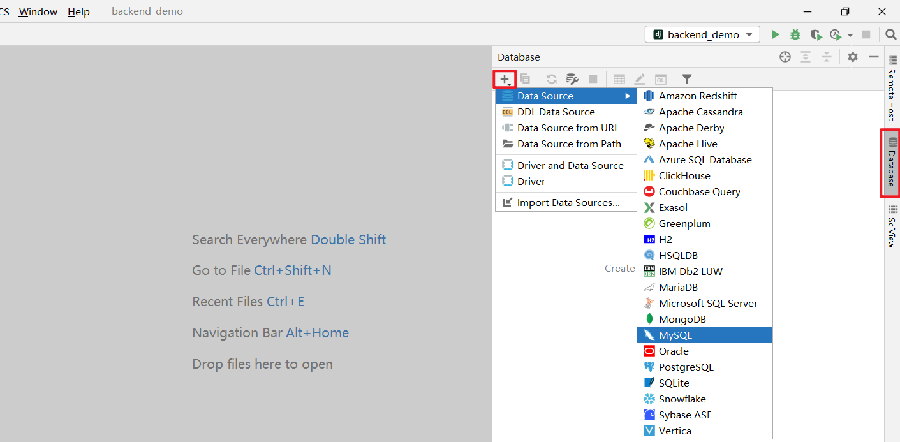Open the run with profiler dropdown arrow
This screenshot has height=442, width=900.
(850, 35)
